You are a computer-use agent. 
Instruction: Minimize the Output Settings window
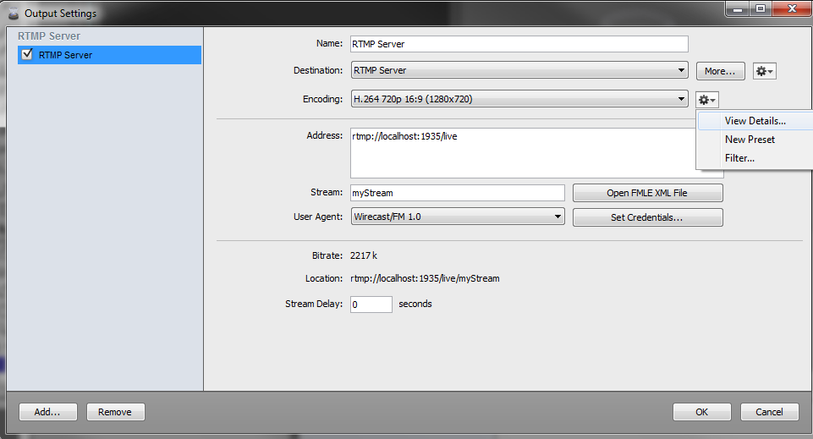738,8
